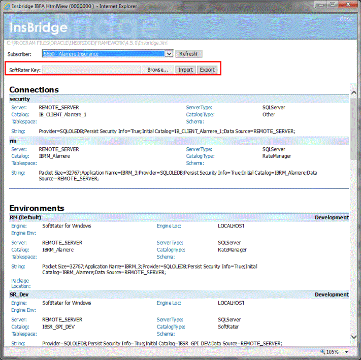The width and height of the screenshot is (361, 360).
Task: Open the Subscriber dropdown arrow
Action: (x=169, y=54)
